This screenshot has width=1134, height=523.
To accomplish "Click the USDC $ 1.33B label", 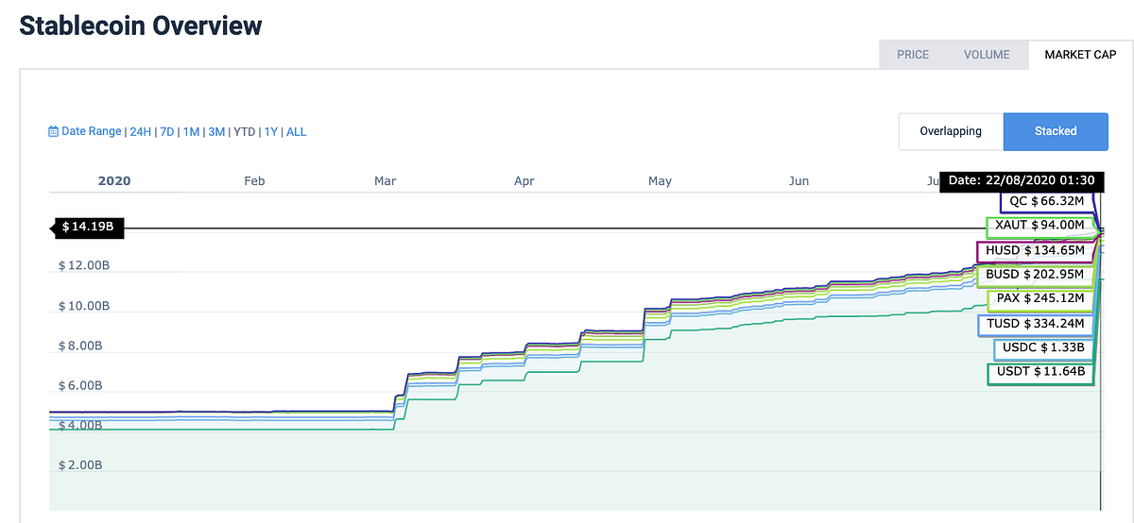I will click(1043, 349).
